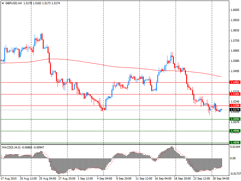241x181 pixels.
Task: Select the 18 Sep 20:00 time axis label
Action: click(183, 179)
